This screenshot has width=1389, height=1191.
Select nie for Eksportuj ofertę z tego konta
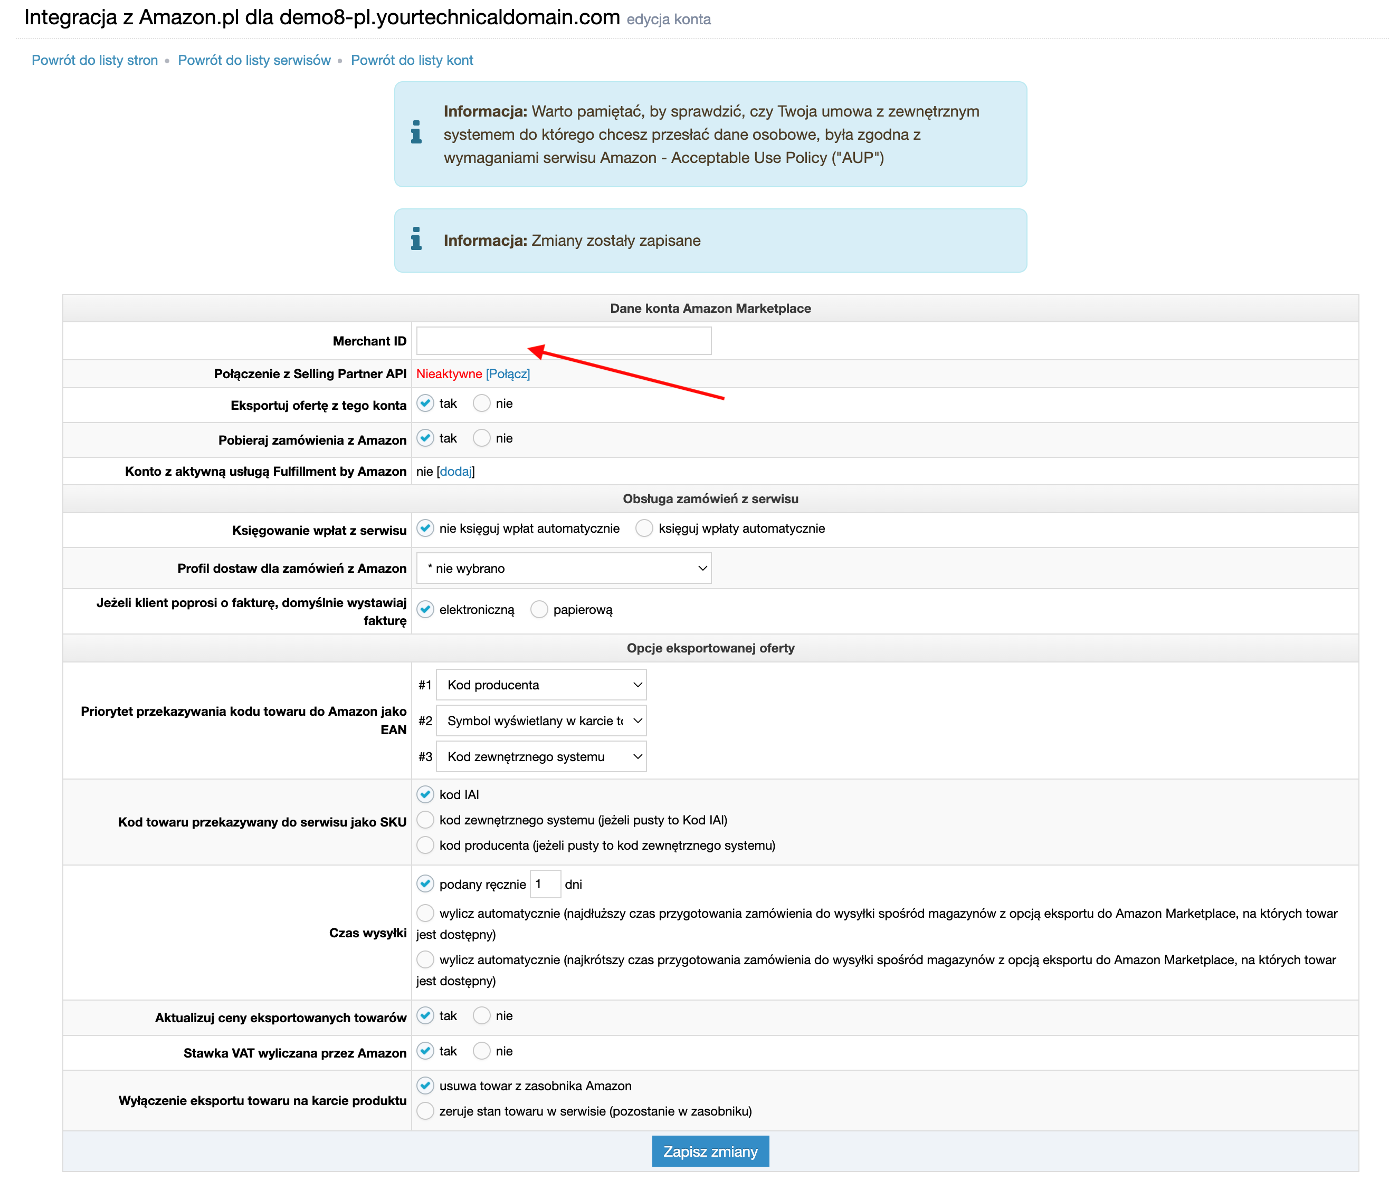481,404
